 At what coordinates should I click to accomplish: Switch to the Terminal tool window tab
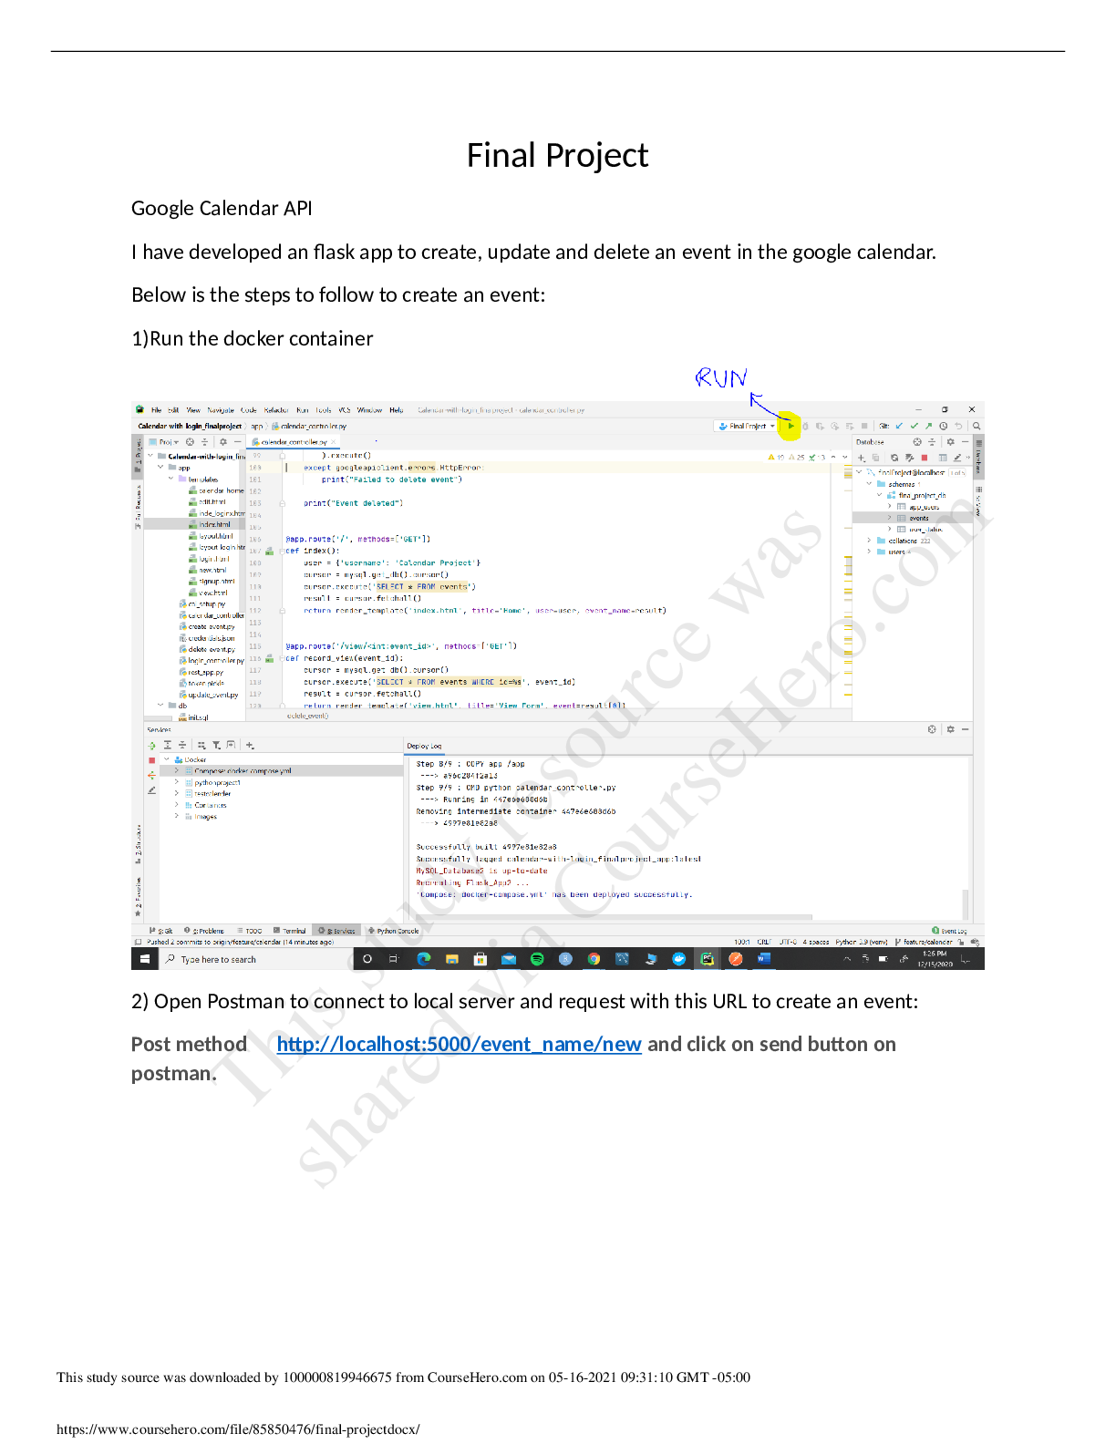290,931
